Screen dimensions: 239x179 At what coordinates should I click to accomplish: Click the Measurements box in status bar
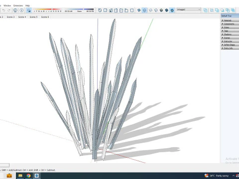[4, 165]
